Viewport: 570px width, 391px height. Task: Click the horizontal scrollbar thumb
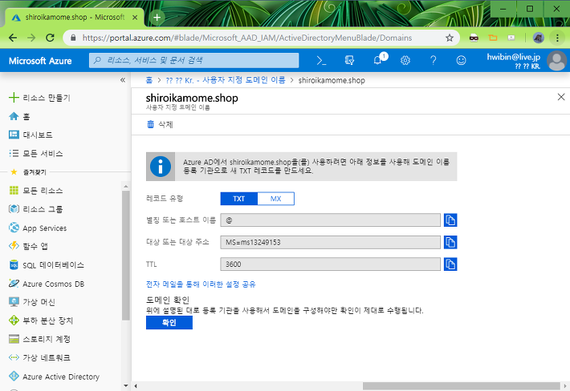pyautogui.click(x=461, y=386)
